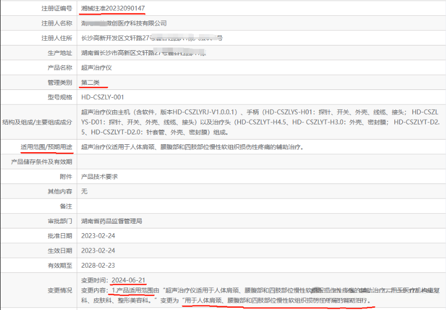Click model specification HD-CSZLY-001

(x=102, y=97)
